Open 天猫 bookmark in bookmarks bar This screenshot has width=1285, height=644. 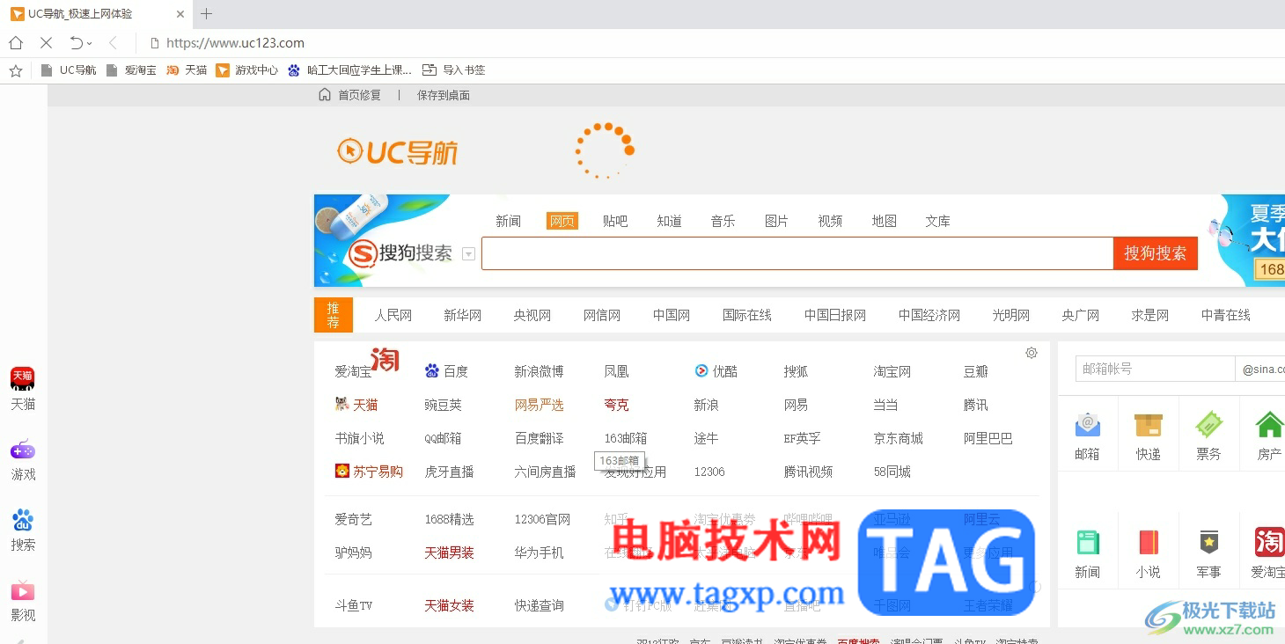coord(187,70)
